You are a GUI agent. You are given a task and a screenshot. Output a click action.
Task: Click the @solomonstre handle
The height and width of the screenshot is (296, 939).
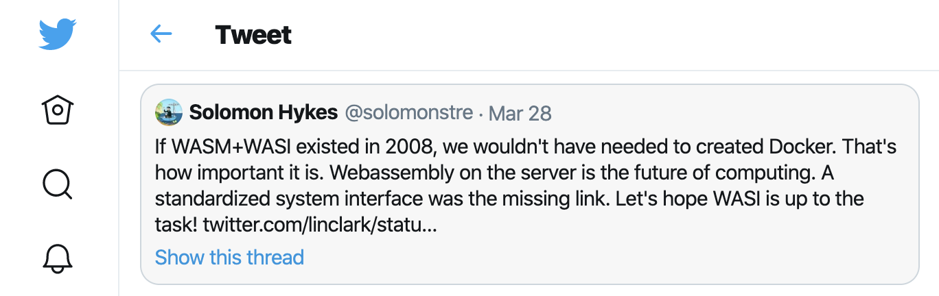(x=408, y=112)
